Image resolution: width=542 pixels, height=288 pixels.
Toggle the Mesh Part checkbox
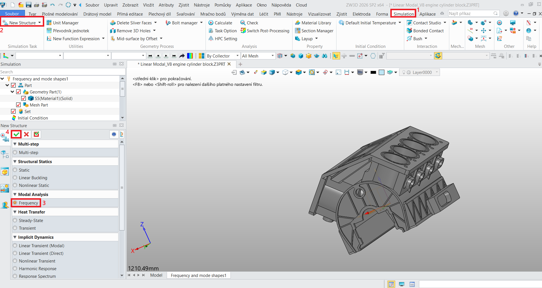18,105
